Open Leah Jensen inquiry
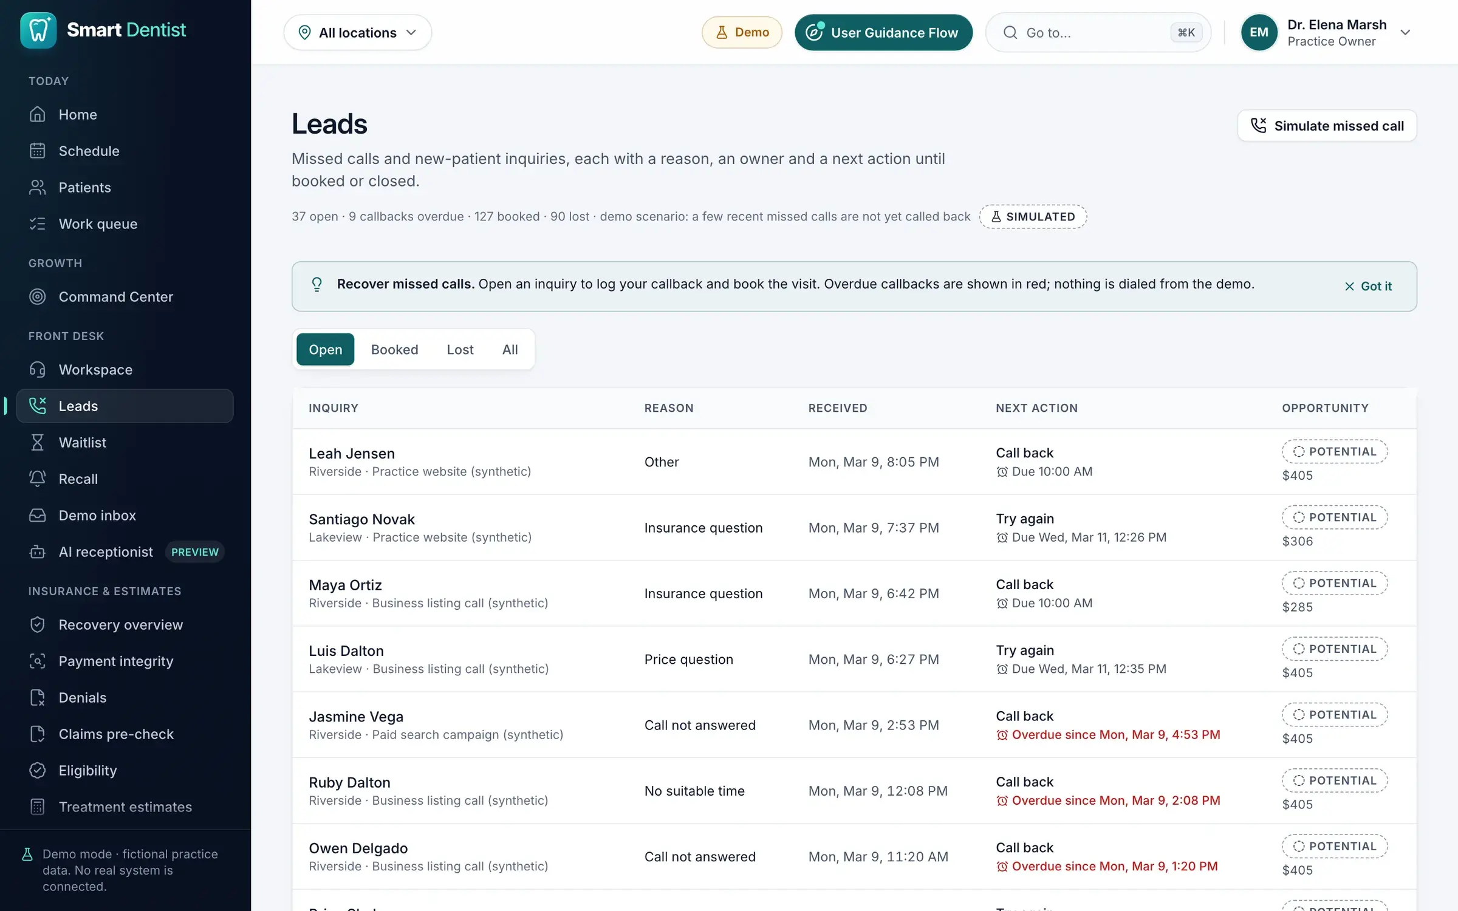 tap(854, 462)
